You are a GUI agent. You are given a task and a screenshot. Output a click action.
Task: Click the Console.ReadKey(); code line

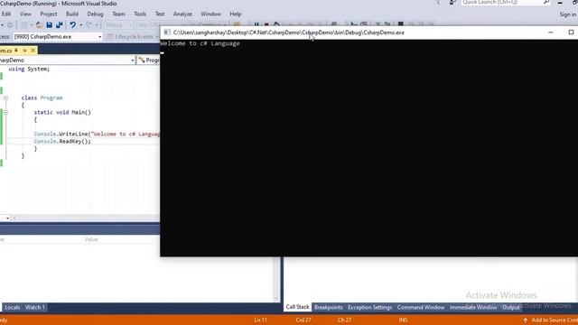[62, 141]
